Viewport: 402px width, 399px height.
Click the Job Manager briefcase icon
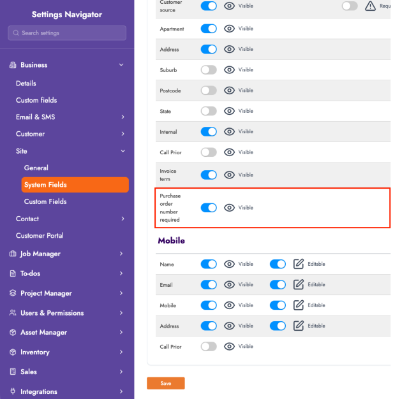(x=13, y=254)
